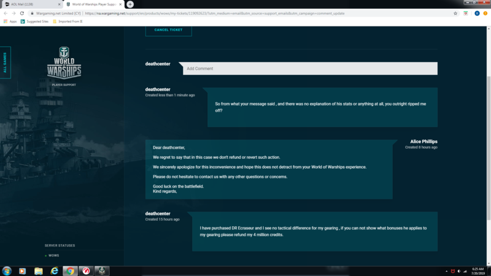Click the World of Warships logo
491x276 pixels.
(x=64, y=63)
